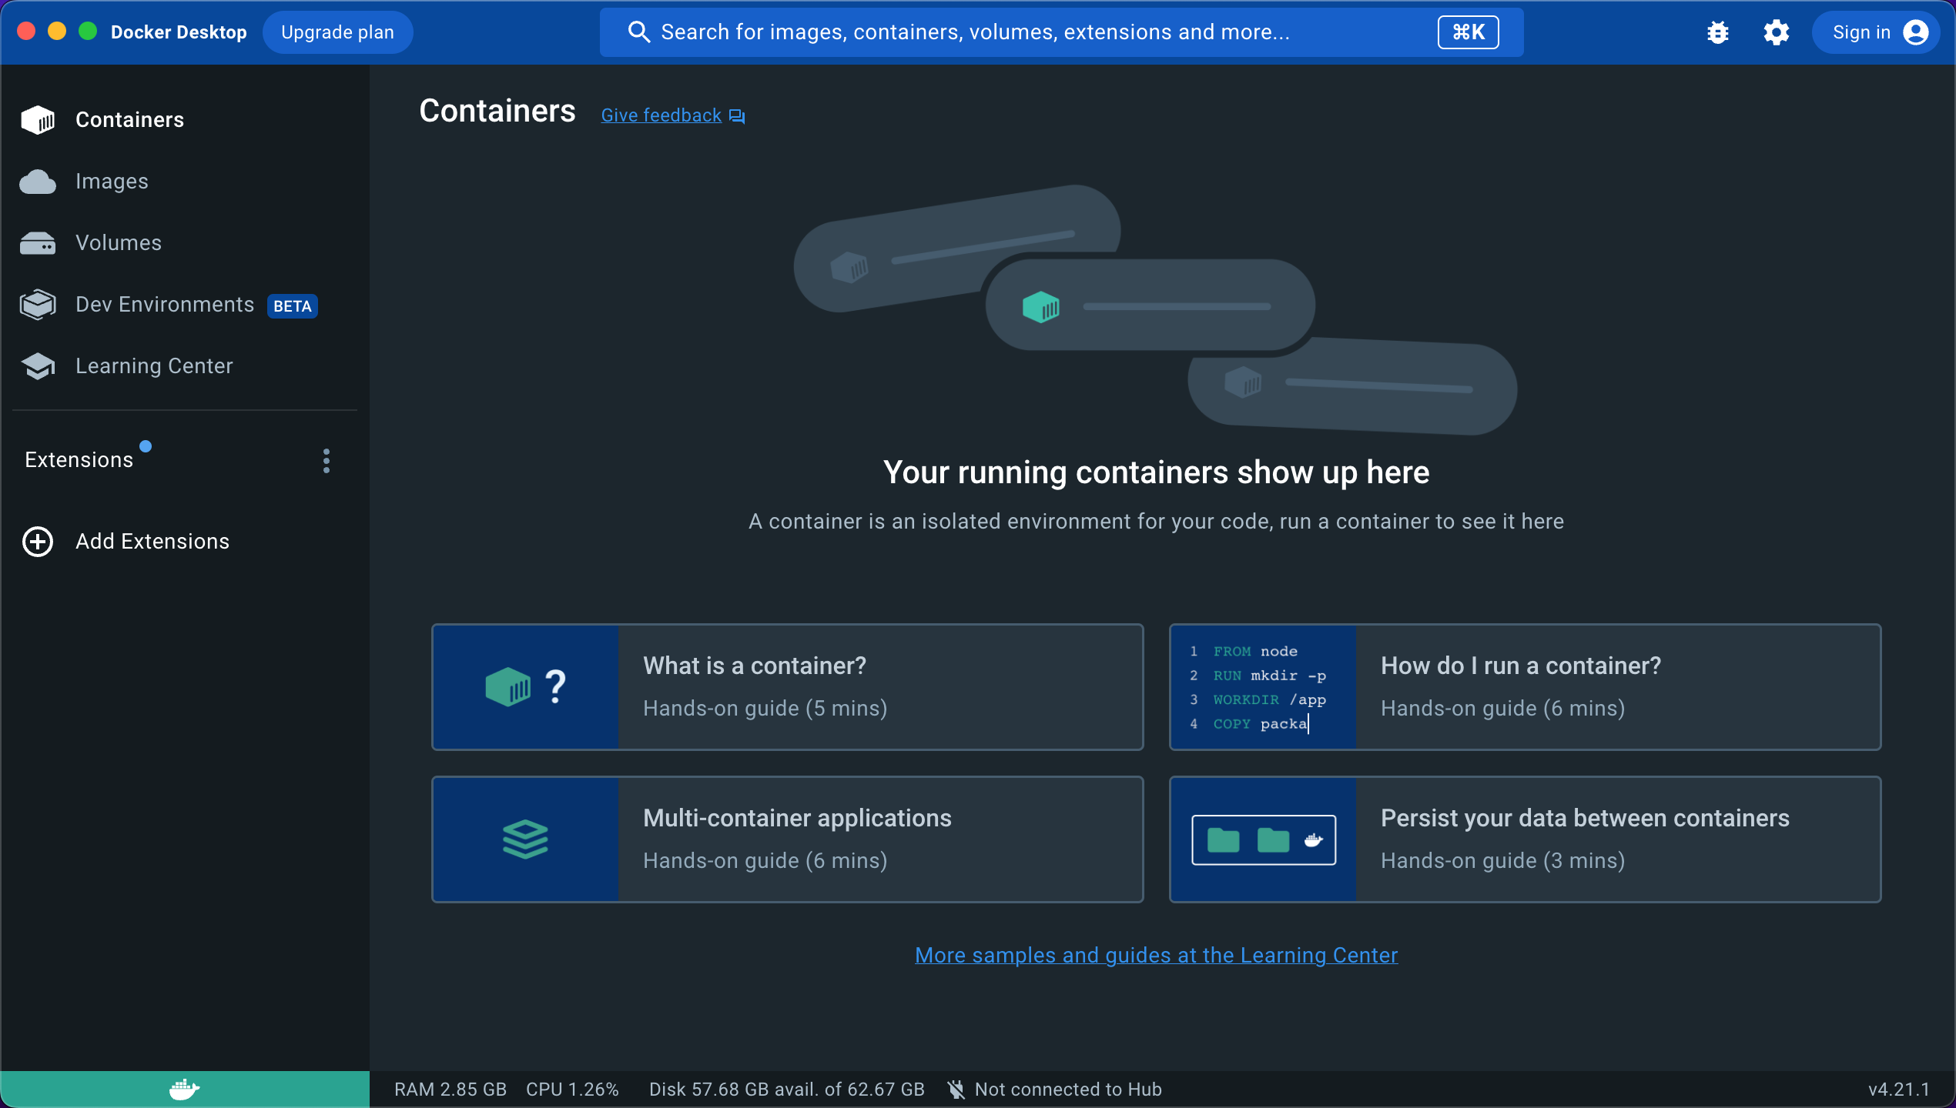Click the Not connected to Hub icon
The image size is (1956, 1108).
(x=956, y=1090)
